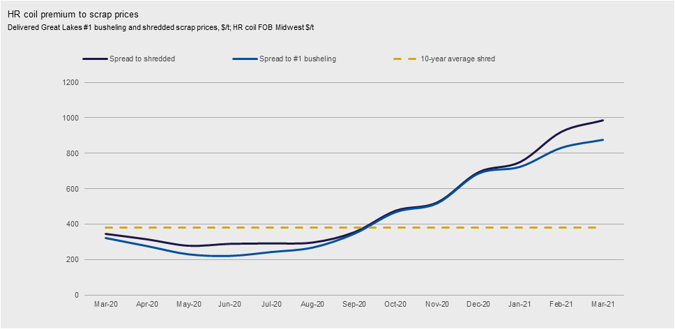This screenshot has width=675, height=329.
Task: Click the 400 y-axis label
Action: coord(72,224)
